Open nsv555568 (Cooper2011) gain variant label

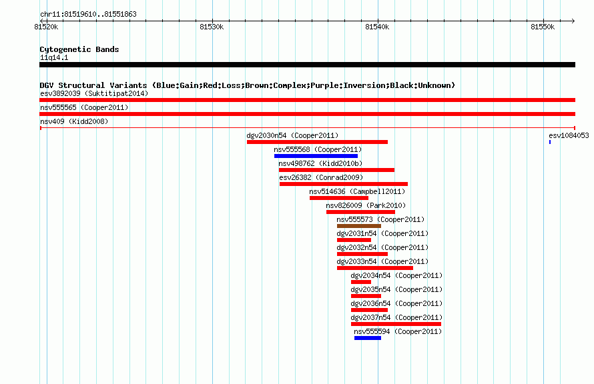click(x=318, y=149)
